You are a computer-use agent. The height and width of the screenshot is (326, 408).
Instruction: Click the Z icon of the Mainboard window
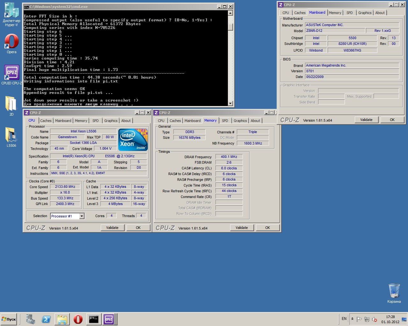coord(281,5)
